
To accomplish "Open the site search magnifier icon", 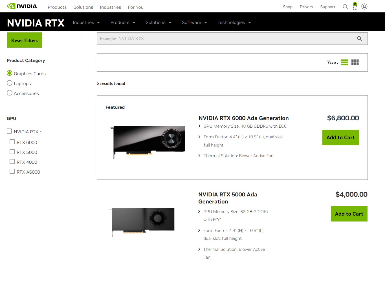I will (345, 6).
